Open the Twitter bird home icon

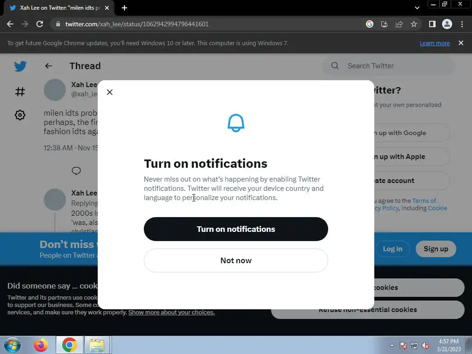click(x=20, y=66)
